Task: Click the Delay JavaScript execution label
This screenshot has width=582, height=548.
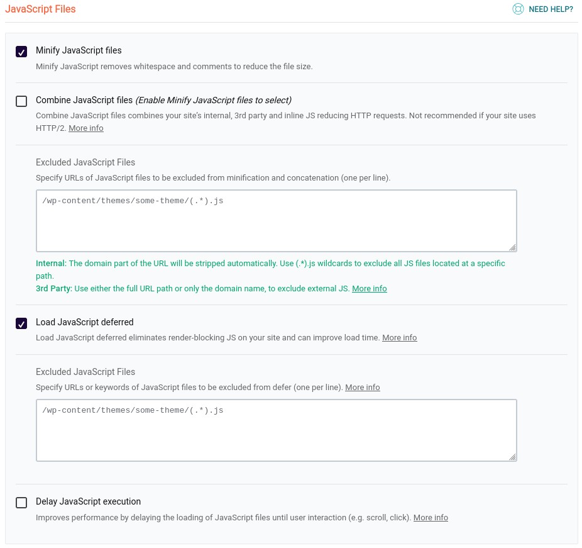Action: pyautogui.click(x=89, y=501)
